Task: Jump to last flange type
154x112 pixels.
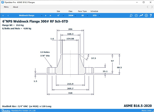Action: pyautogui.click(x=50, y=16)
